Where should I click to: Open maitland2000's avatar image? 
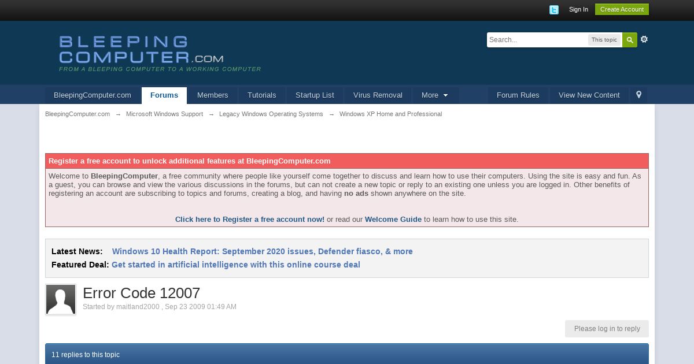pyautogui.click(x=61, y=299)
